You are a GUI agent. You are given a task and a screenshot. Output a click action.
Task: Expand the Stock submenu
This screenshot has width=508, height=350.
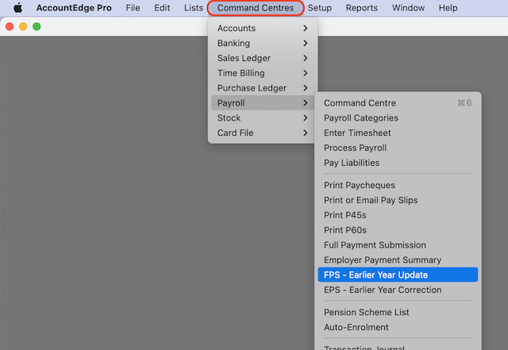point(263,117)
